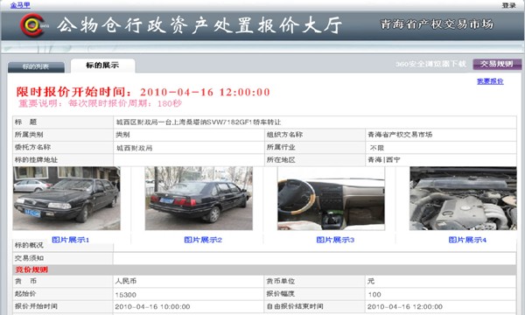Click the 360安全浏览器下载 link

click(430, 64)
